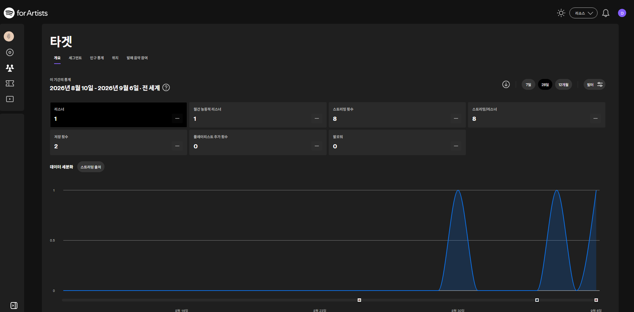Open the ticket icon in sidebar
The width and height of the screenshot is (634, 312).
(10, 83)
